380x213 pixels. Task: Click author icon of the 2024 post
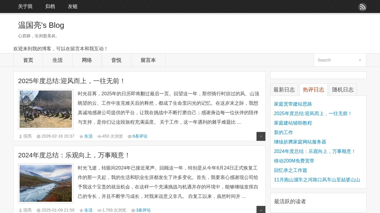(x=20, y=210)
